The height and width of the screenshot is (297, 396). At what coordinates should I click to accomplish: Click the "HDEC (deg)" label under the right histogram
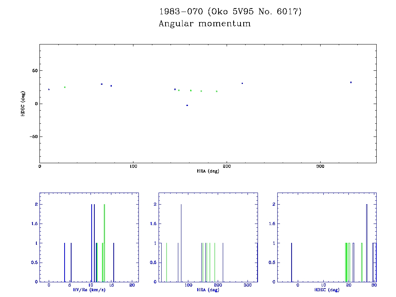pyautogui.click(x=327, y=290)
